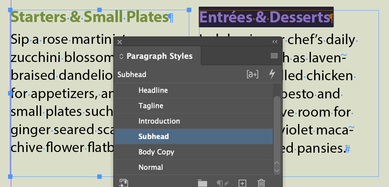389x187 pixels.
Task: Click the Create New Style [a+] icon
Action: pyautogui.click(x=253, y=74)
